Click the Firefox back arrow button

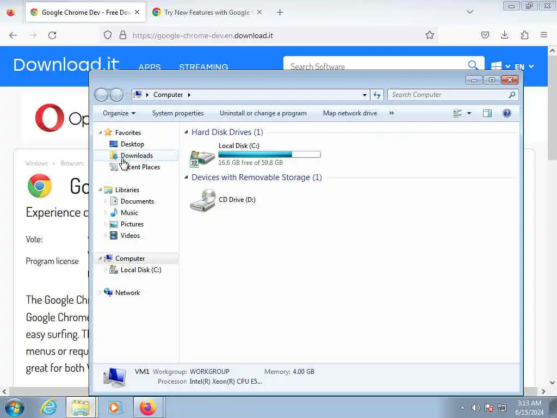[13, 35]
